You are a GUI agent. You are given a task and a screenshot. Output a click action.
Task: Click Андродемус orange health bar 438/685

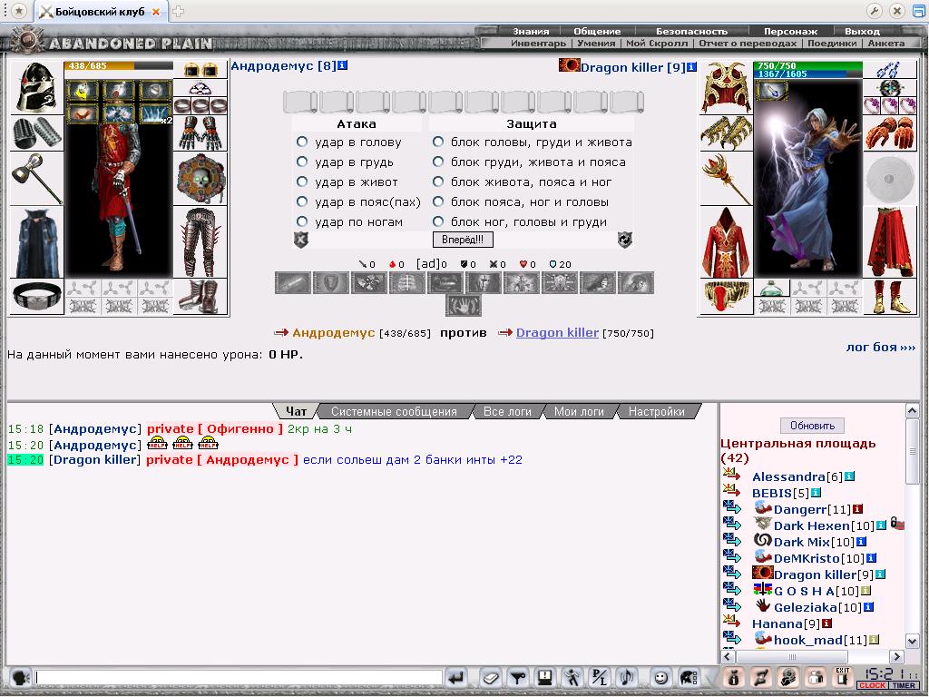click(x=119, y=65)
